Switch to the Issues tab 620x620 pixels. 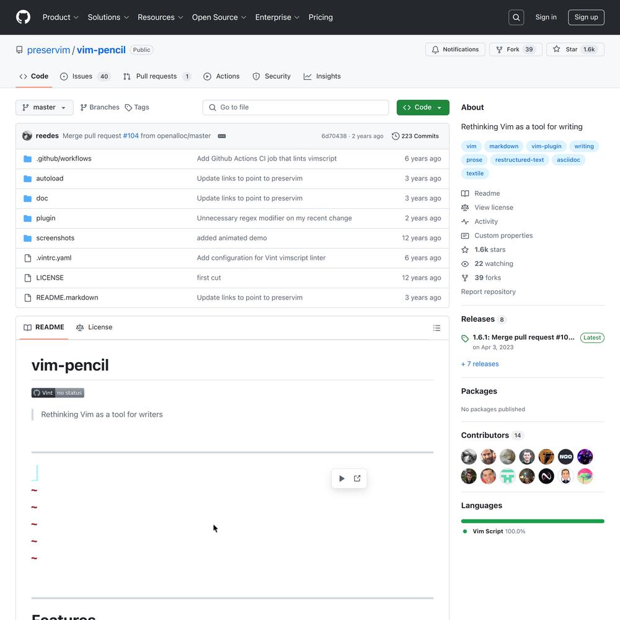(x=85, y=76)
